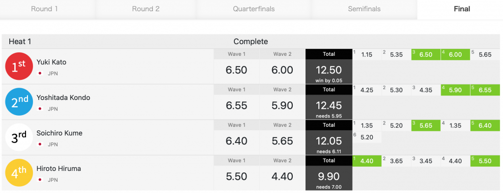This screenshot has height=193, width=503.
Task: Click the blue 2nd place badge
Action: (19, 102)
